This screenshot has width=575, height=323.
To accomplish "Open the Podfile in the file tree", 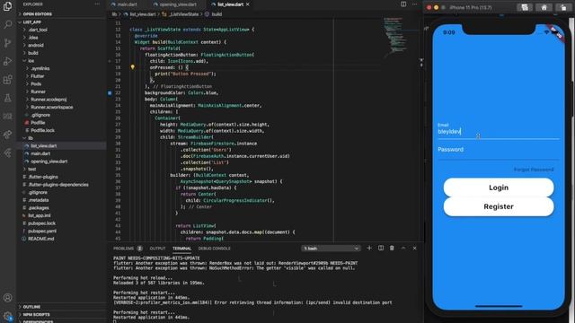I will click(x=38, y=123).
